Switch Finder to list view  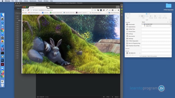pos(142,16)
